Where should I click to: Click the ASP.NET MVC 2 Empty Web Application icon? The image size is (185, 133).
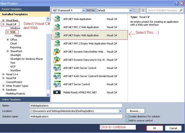57,43
